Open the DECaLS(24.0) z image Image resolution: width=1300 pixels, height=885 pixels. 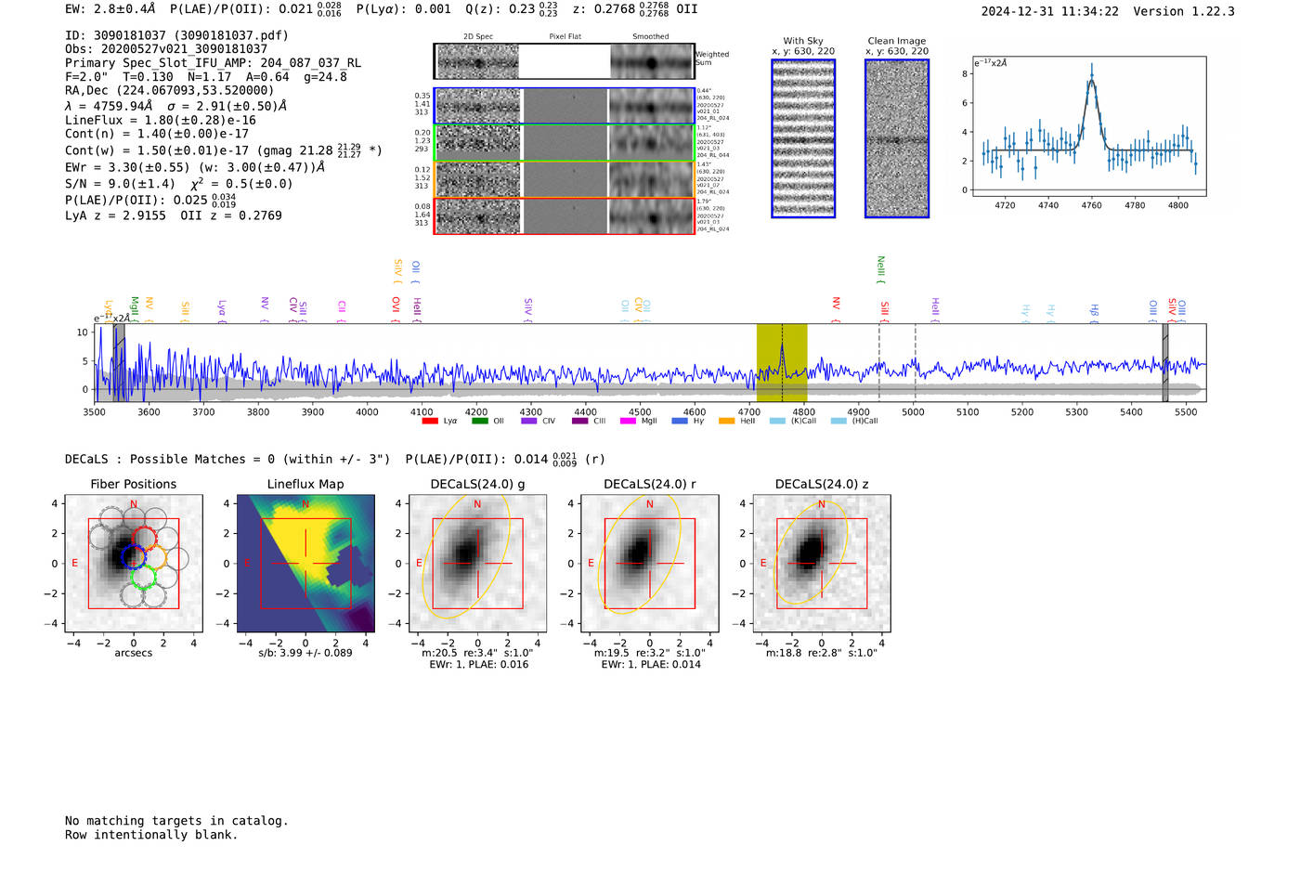(x=822, y=563)
